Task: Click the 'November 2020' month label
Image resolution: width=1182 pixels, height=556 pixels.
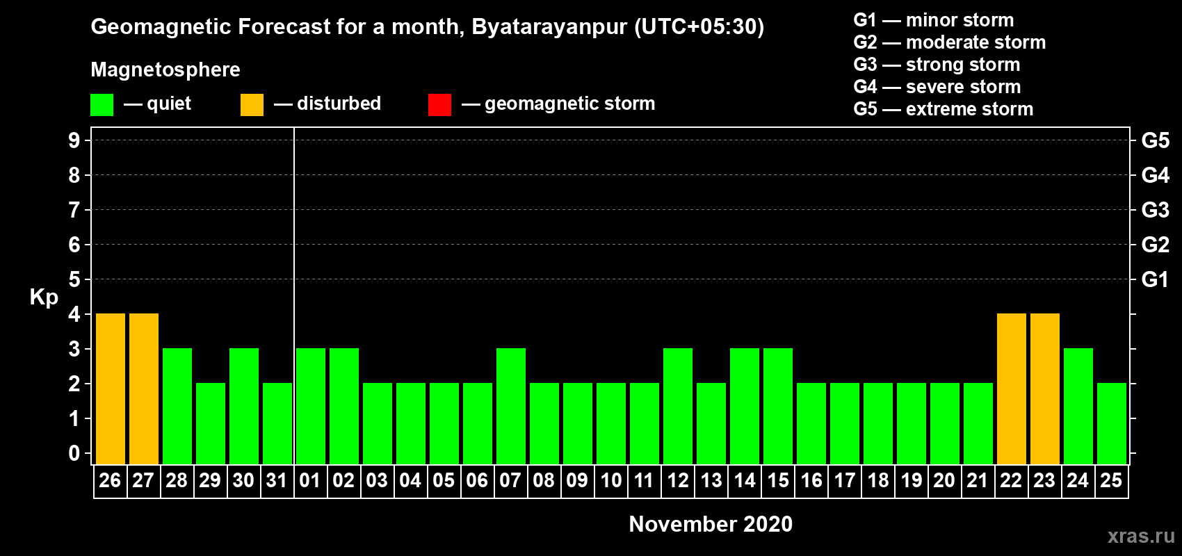Action: click(711, 524)
